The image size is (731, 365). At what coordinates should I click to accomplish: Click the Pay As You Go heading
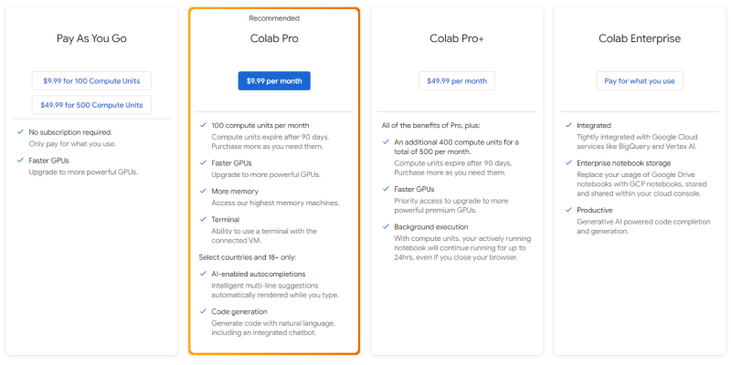coord(91,38)
